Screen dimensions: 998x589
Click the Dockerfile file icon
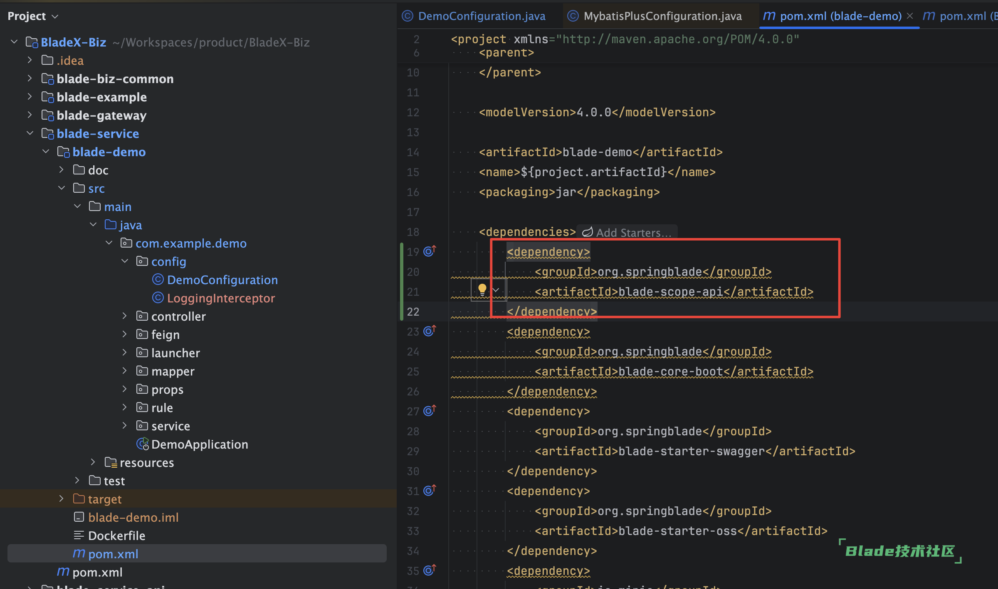[79, 535]
